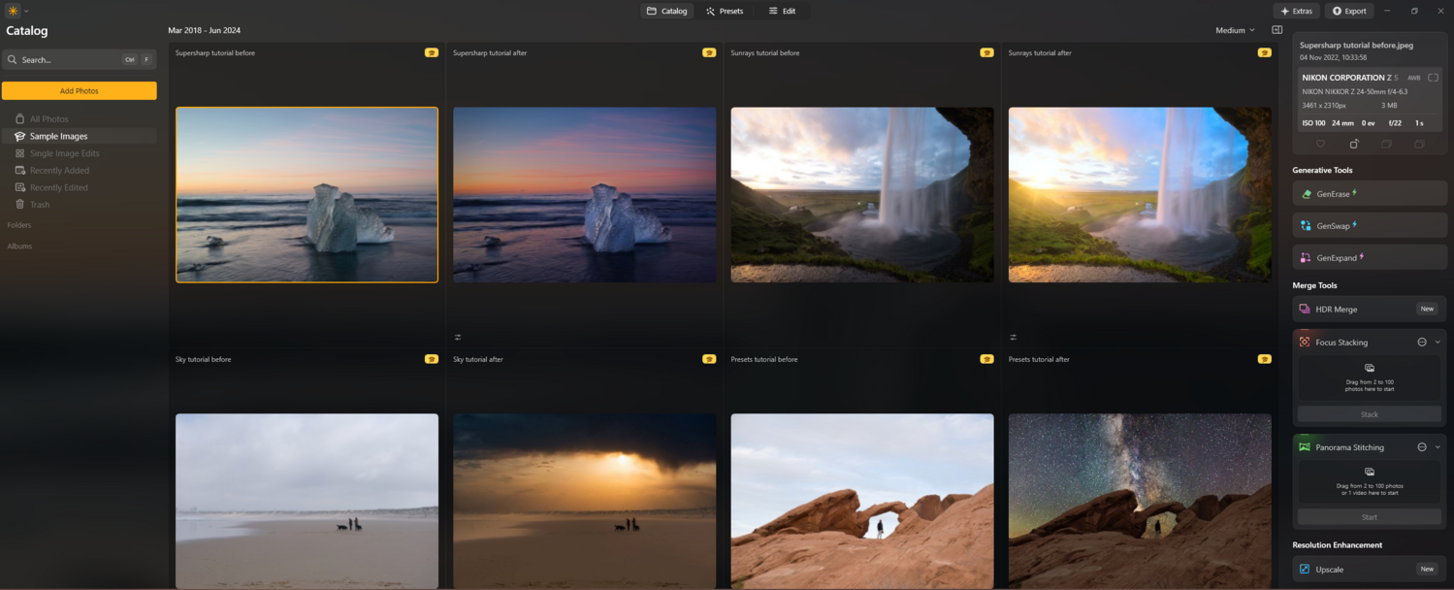Expand the Folders section
Screen dimensions: 1454x590
19,225
